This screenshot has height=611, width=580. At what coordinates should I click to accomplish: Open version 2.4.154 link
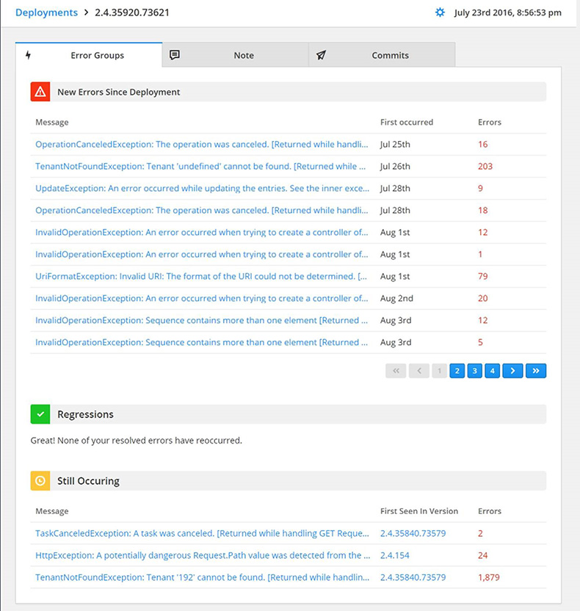[396, 556]
